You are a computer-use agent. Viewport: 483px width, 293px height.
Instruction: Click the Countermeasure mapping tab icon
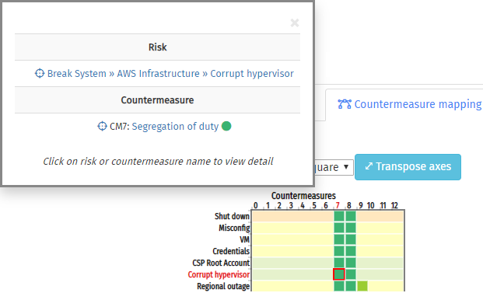[345, 104]
